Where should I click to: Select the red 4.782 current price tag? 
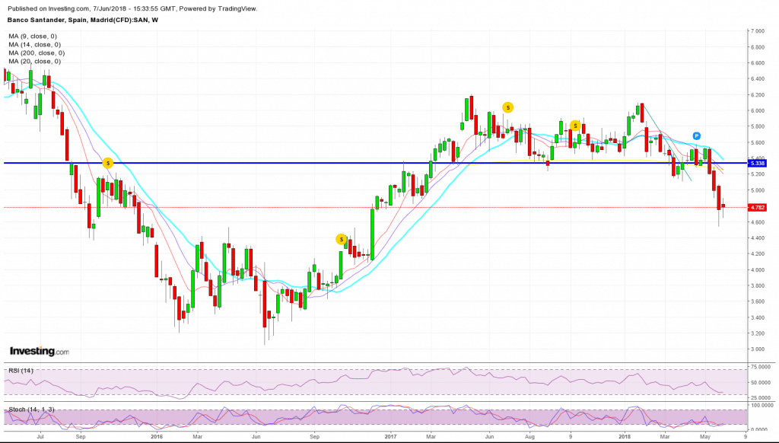[756, 207]
